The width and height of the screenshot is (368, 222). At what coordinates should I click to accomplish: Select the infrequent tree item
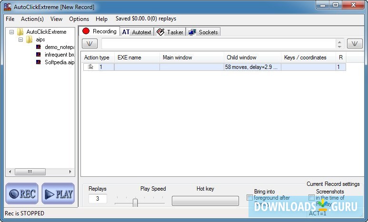pyautogui.click(x=60, y=54)
